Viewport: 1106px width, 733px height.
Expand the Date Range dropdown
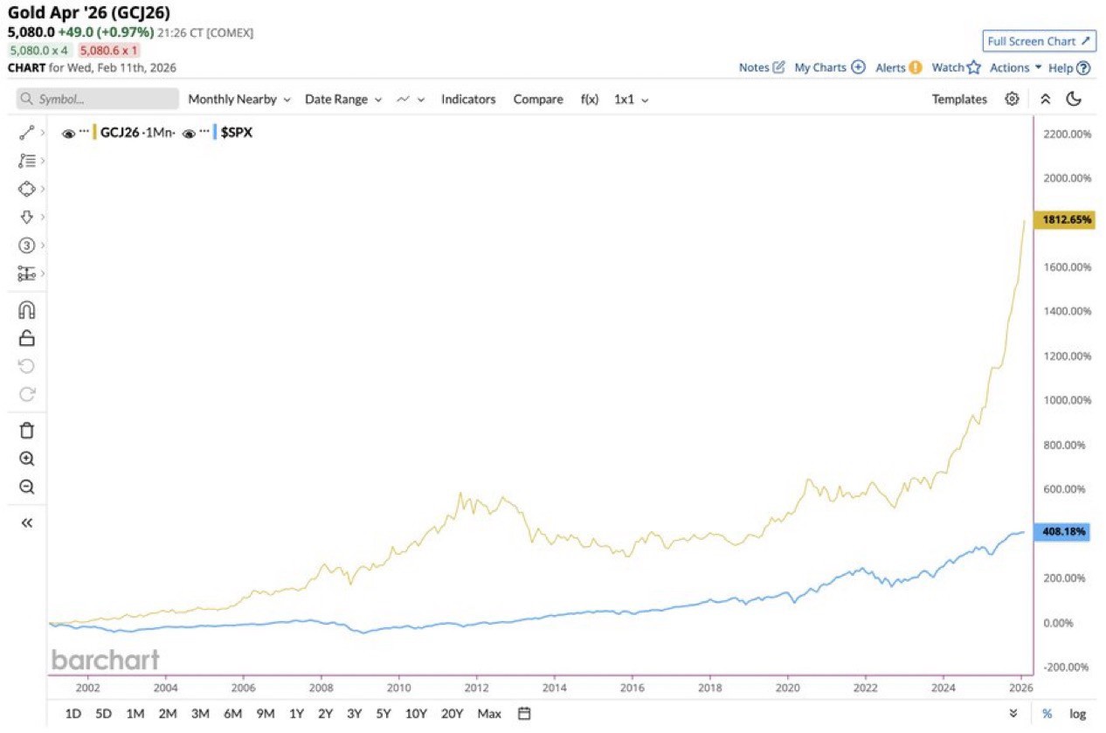[342, 100]
